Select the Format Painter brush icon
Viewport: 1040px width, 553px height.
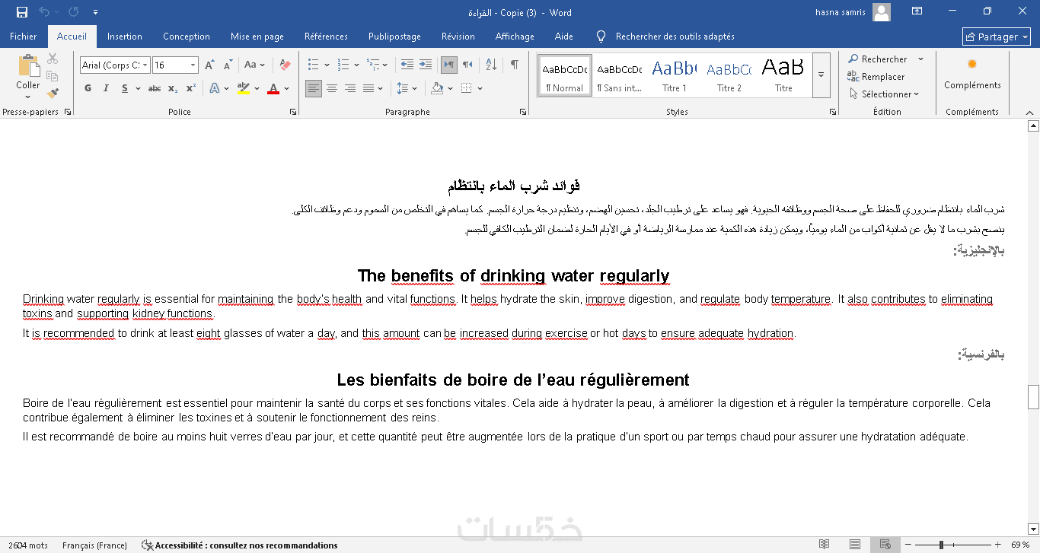click(53, 94)
